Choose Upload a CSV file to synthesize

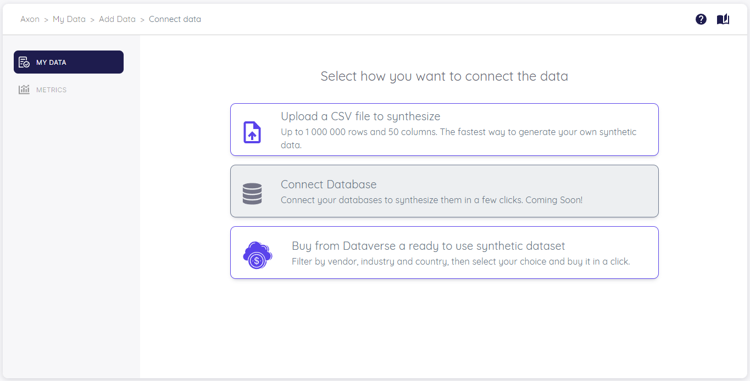tap(444, 130)
